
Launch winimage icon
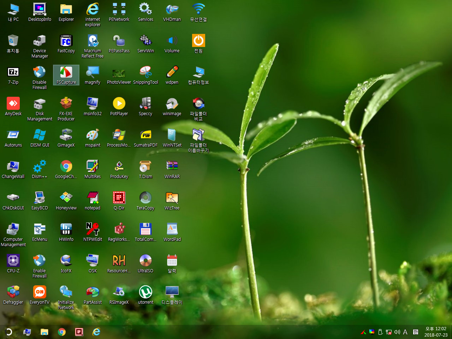[172, 107]
